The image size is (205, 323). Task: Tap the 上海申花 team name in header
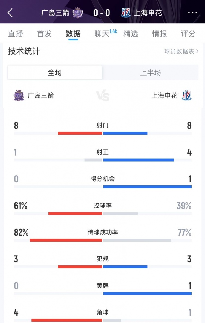tap(148, 13)
